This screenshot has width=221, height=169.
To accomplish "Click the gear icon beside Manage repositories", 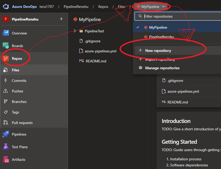I will [140, 68].
